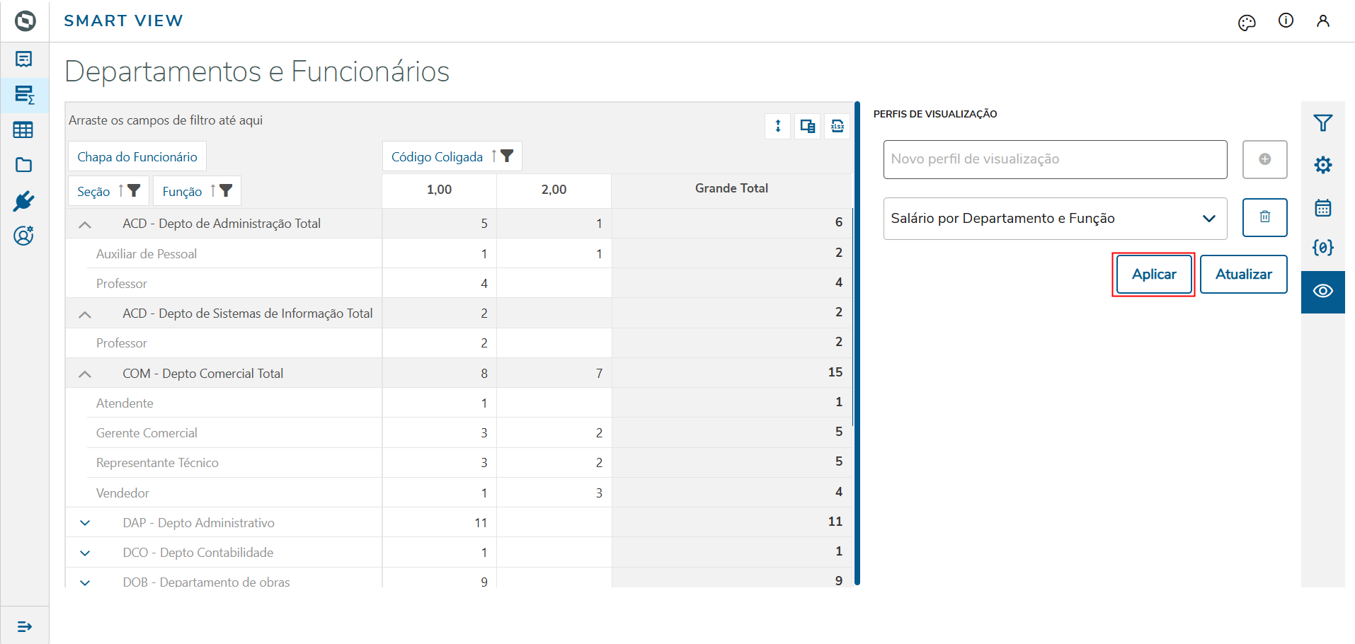Click the Atualizar button

pyautogui.click(x=1243, y=275)
